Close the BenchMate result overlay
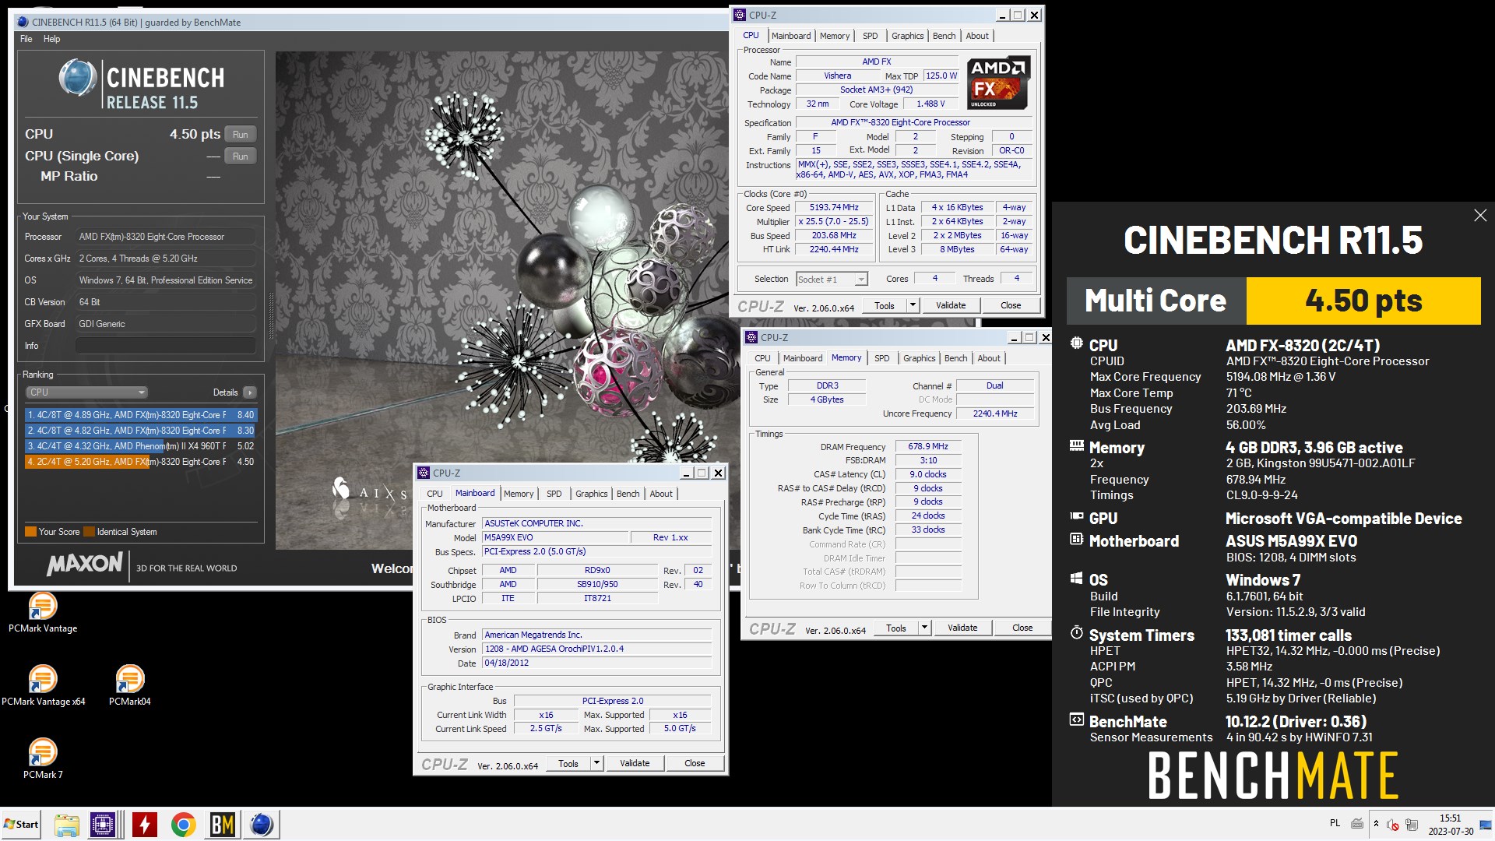 tap(1480, 216)
